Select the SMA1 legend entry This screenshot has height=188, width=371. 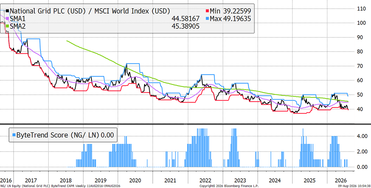click(18, 19)
